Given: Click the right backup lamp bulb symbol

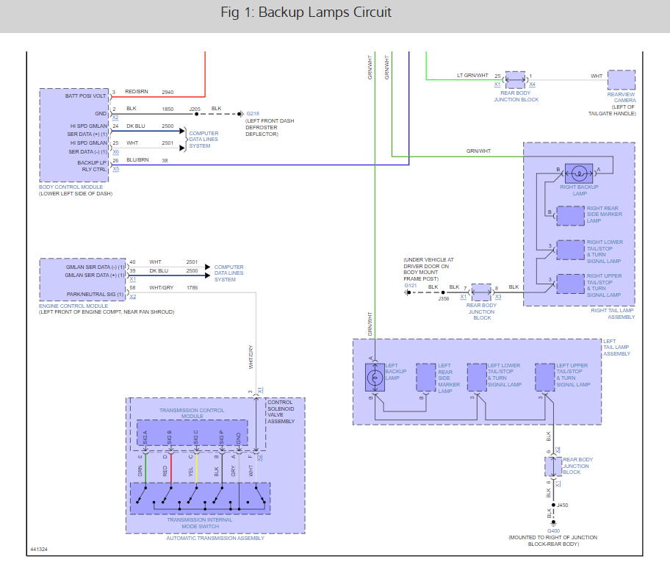Looking at the screenshot, I should [x=579, y=173].
